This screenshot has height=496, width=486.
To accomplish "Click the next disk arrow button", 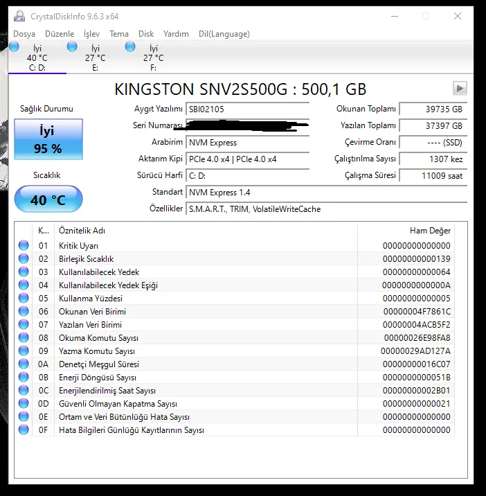I will point(460,88).
